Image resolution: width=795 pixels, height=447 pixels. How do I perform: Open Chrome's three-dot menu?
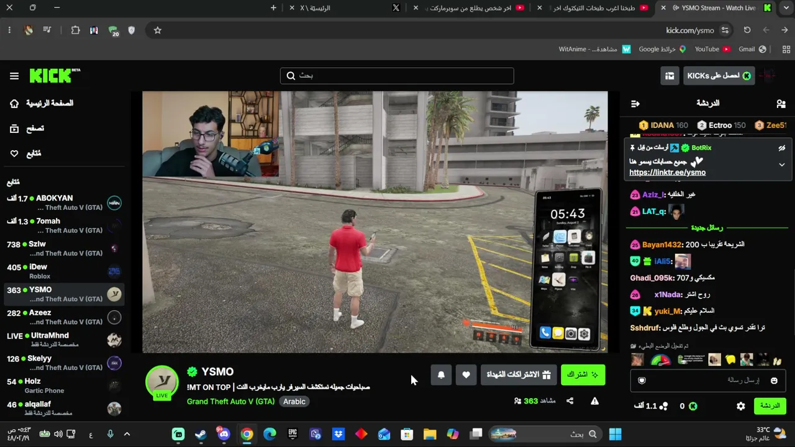tap(9, 30)
